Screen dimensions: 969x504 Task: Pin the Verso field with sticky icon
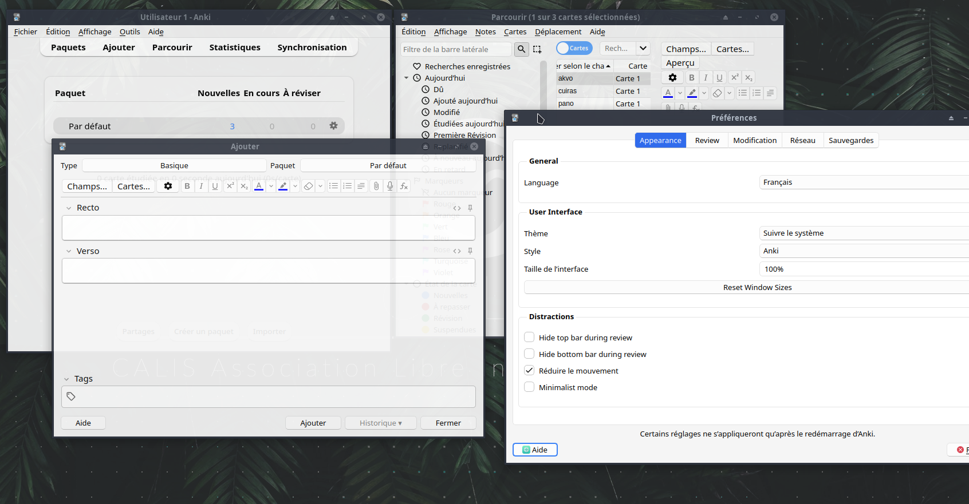tap(470, 251)
